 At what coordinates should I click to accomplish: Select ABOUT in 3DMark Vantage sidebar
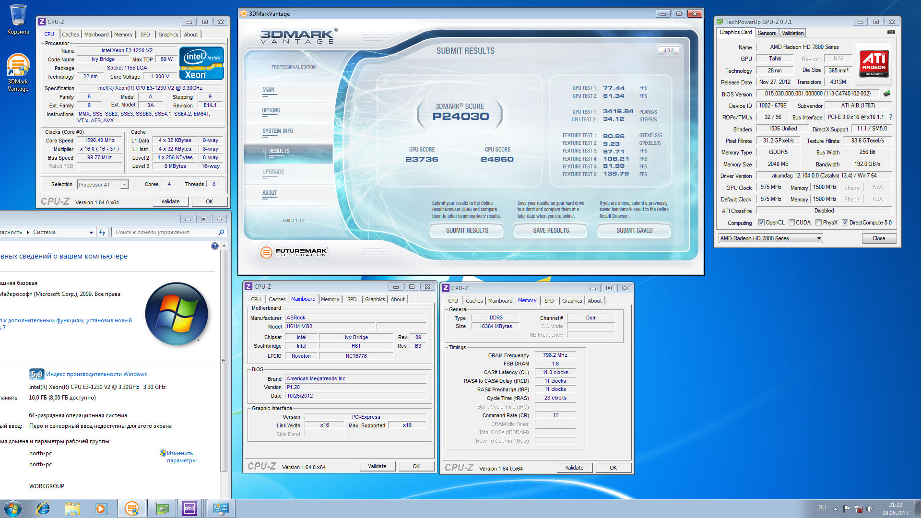point(270,193)
